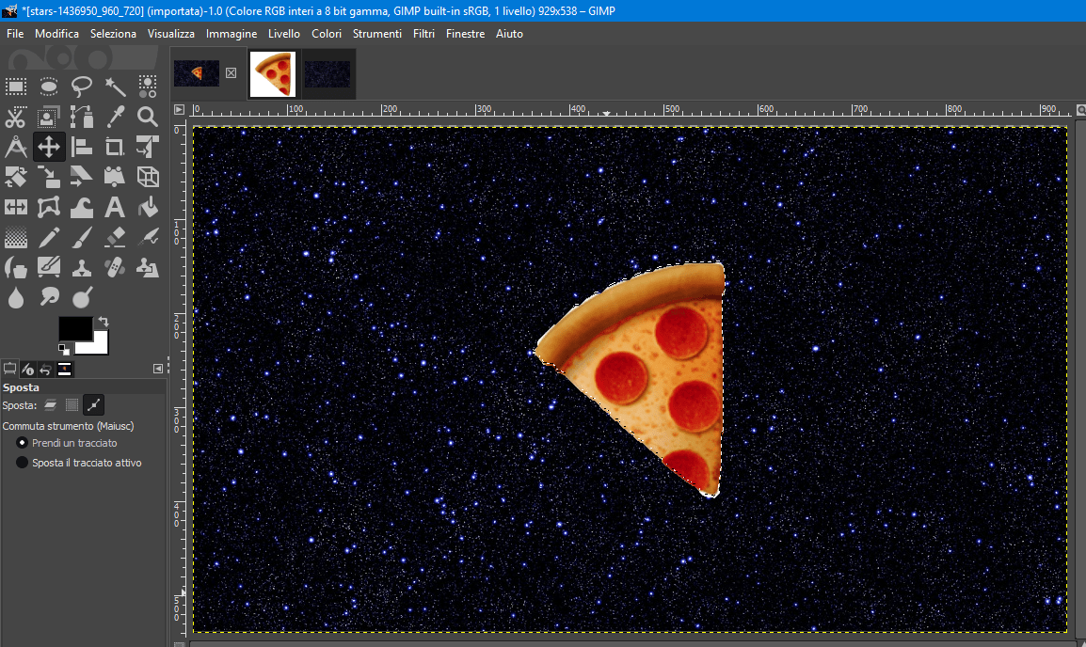Image resolution: width=1086 pixels, height=647 pixels.
Task: Select the Dodge/Burn tool
Action: [82, 297]
